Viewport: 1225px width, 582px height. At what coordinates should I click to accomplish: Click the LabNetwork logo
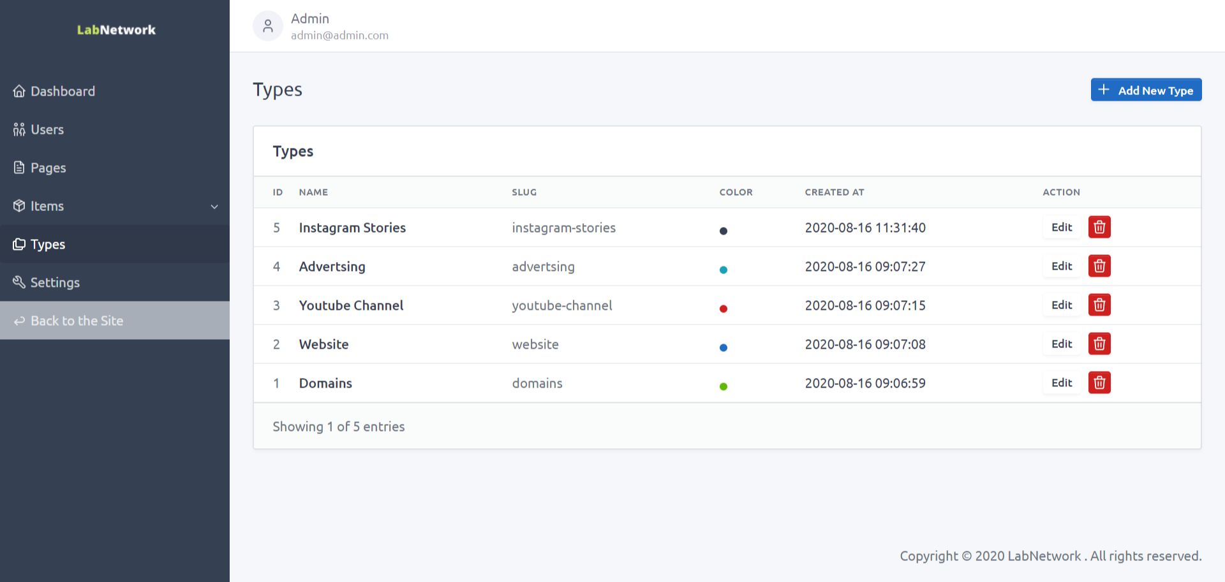[116, 30]
